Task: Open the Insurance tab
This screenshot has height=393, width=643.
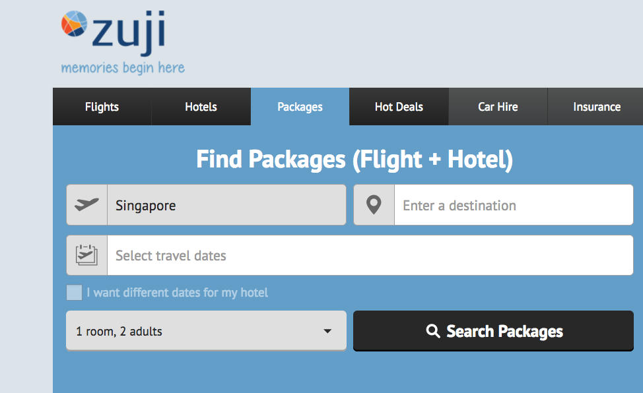Action: (597, 107)
